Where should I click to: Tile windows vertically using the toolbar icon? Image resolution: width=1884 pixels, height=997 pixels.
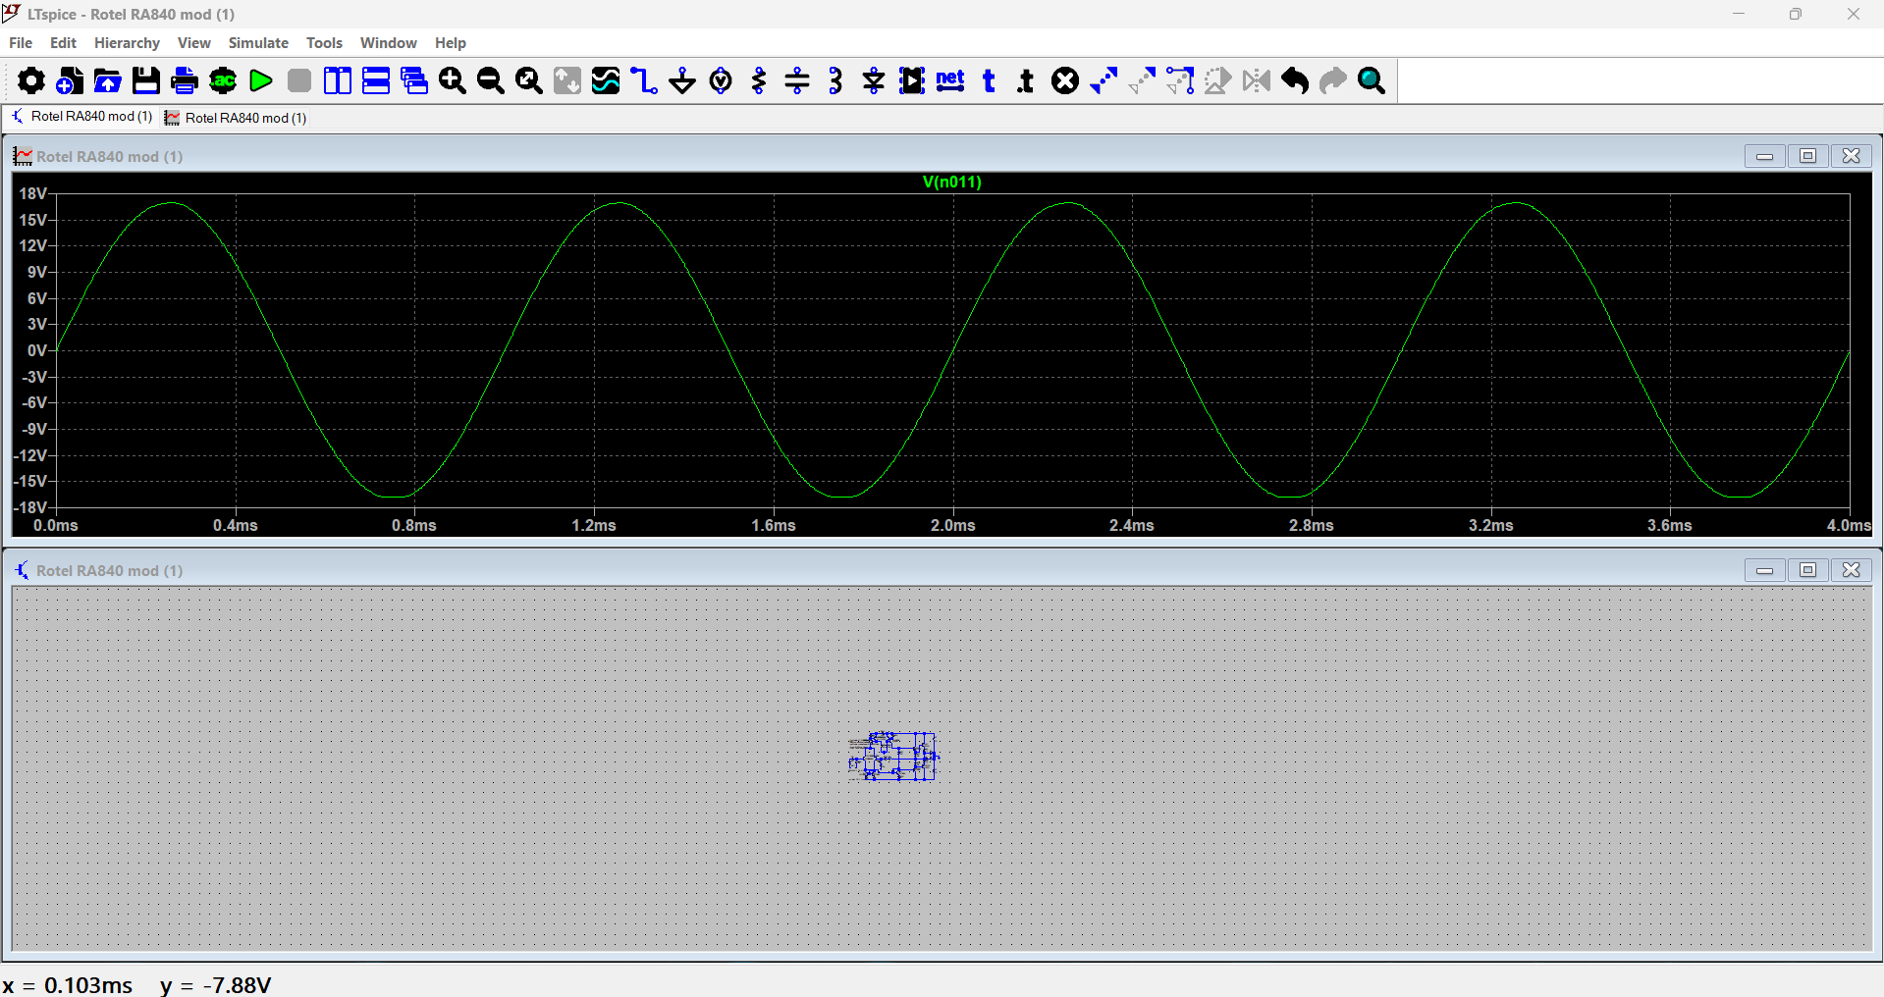[x=338, y=80]
